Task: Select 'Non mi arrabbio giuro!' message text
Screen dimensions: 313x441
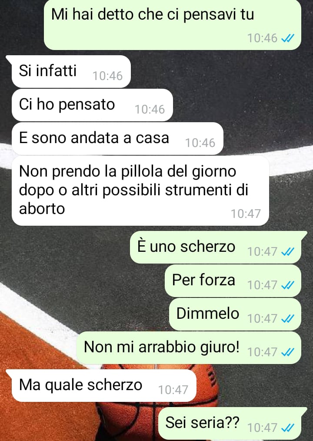Action: [x=162, y=347]
